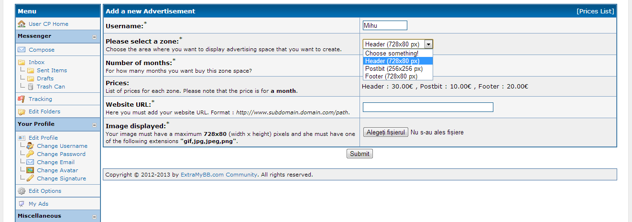This screenshot has height=222, width=632.
Task: Click the Trash Can bin icon
Action: [x=31, y=87]
